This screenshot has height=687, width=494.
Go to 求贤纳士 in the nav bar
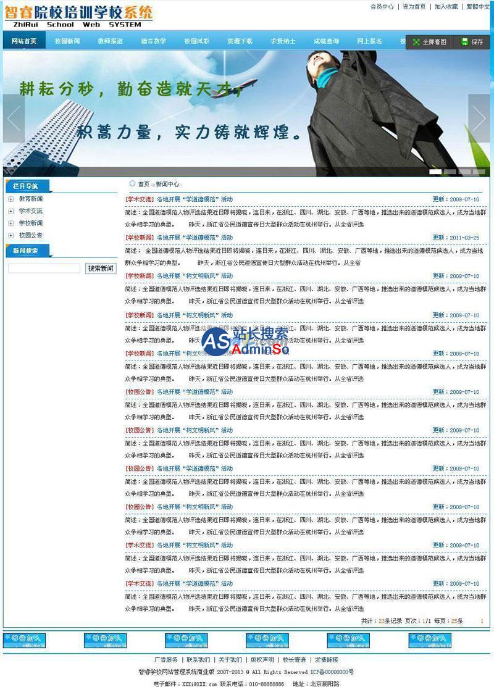pyautogui.click(x=283, y=41)
